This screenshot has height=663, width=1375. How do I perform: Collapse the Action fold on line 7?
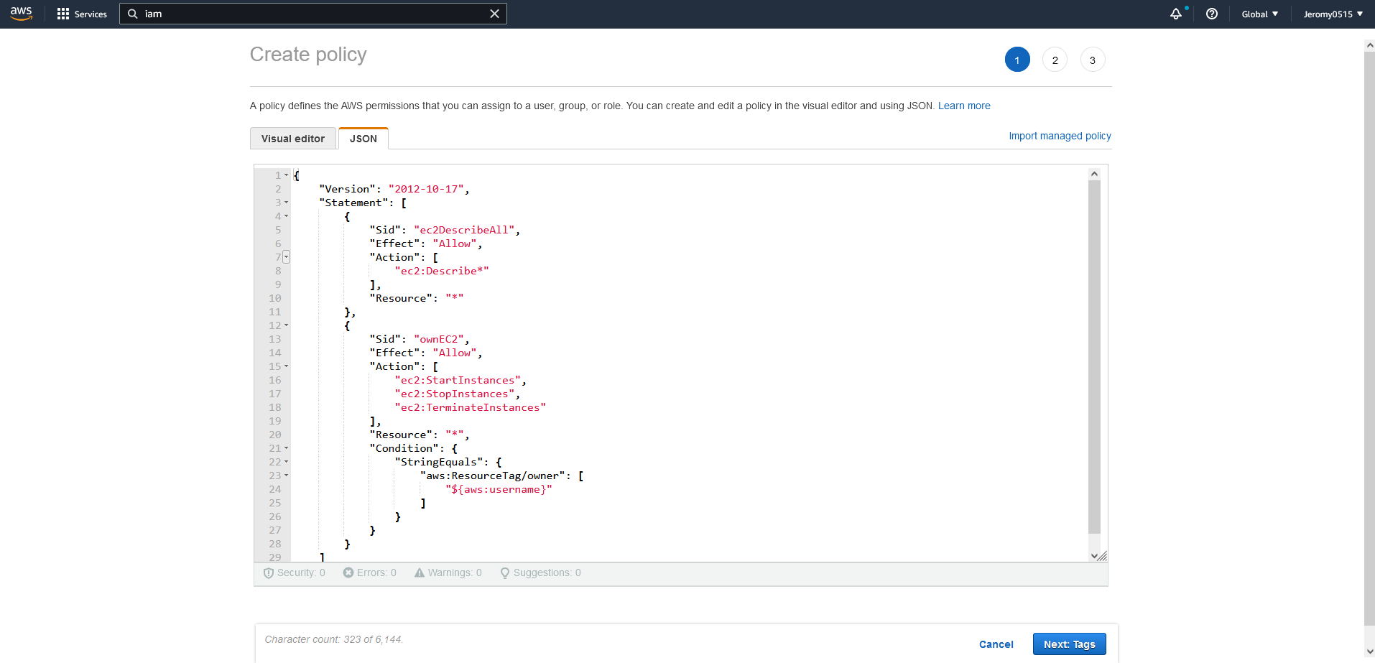click(286, 257)
